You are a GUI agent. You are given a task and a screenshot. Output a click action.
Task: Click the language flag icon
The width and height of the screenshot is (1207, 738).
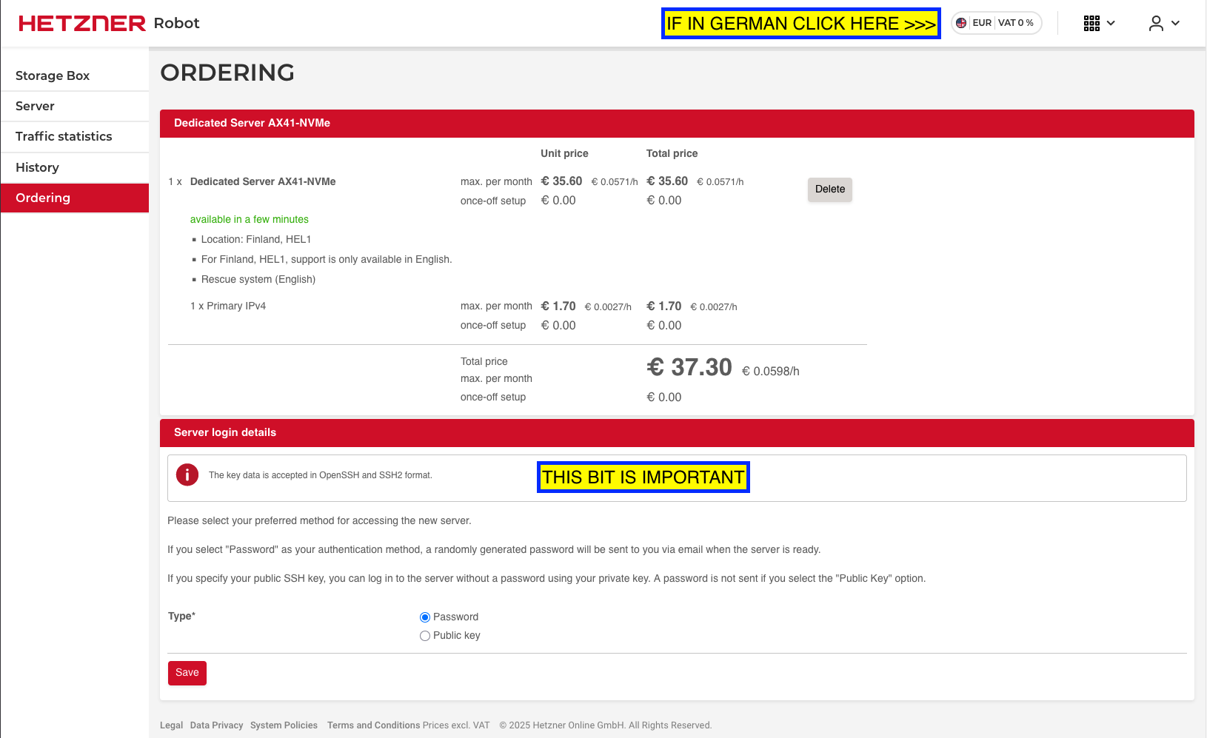[961, 23]
